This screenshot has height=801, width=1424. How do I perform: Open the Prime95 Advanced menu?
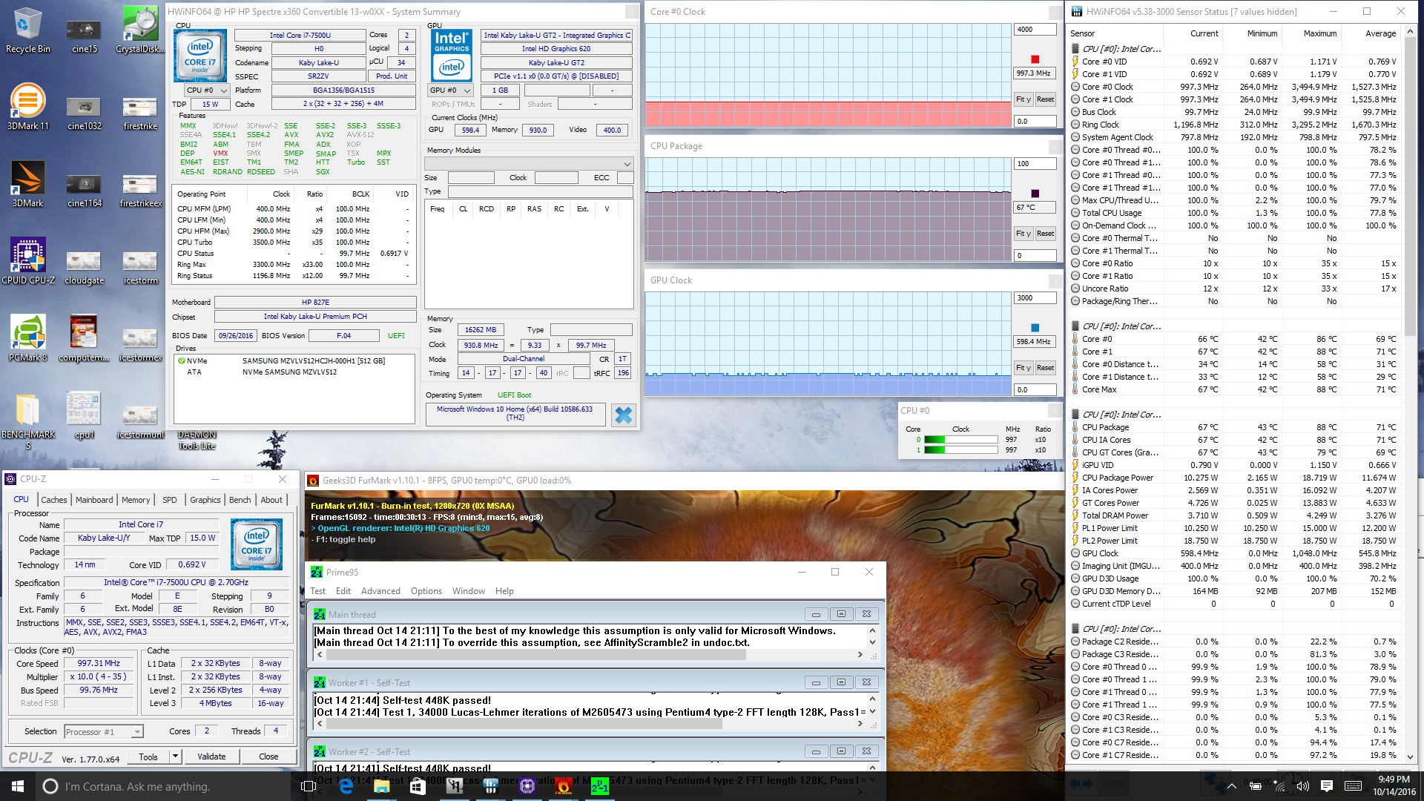coord(380,591)
